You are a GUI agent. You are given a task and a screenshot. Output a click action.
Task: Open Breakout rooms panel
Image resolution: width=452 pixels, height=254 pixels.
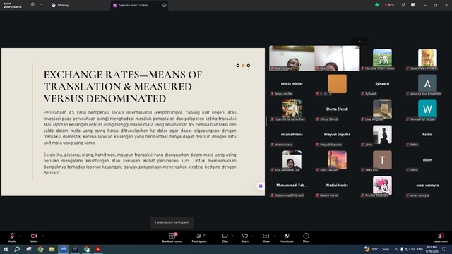click(172, 238)
